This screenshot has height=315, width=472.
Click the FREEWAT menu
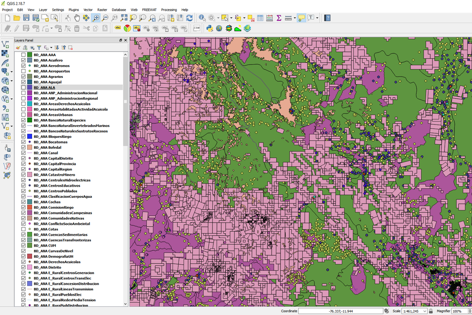click(x=150, y=9)
